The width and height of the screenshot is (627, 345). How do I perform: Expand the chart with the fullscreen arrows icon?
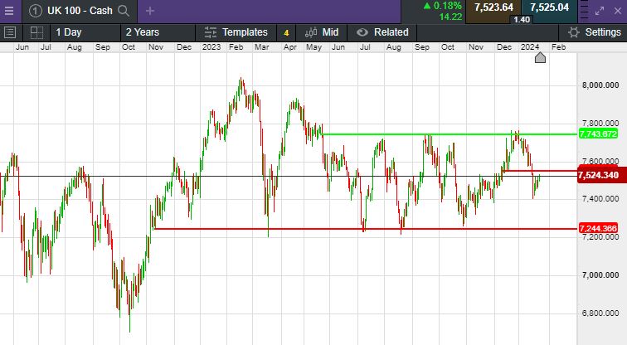600,11
